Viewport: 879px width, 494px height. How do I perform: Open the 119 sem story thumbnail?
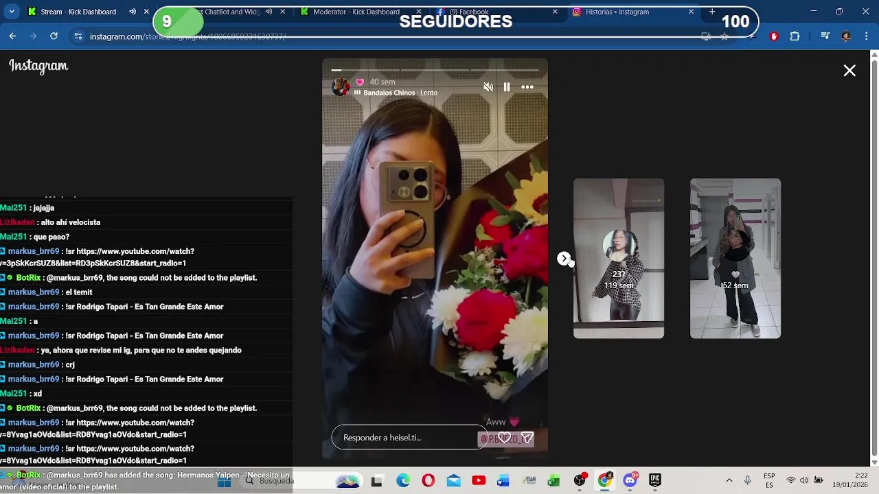click(619, 259)
